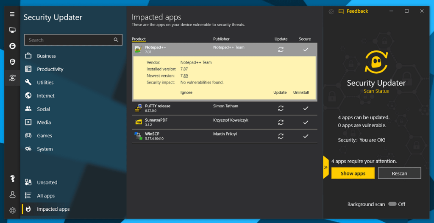Collapse the Notepad++ row
Viewport: 434px width, 223px height.
pyautogui.click(x=225, y=50)
